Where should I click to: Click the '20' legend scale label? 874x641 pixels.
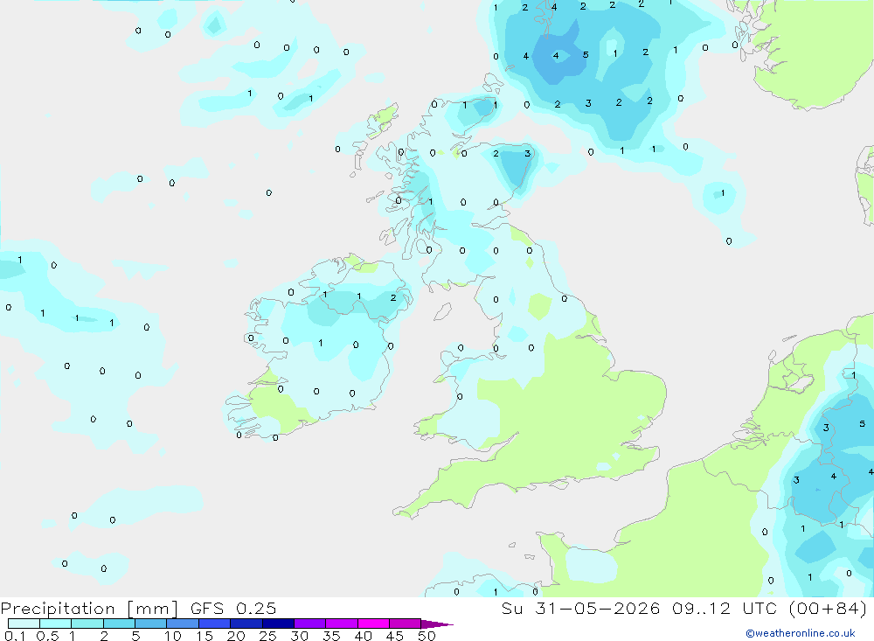[x=236, y=636]
